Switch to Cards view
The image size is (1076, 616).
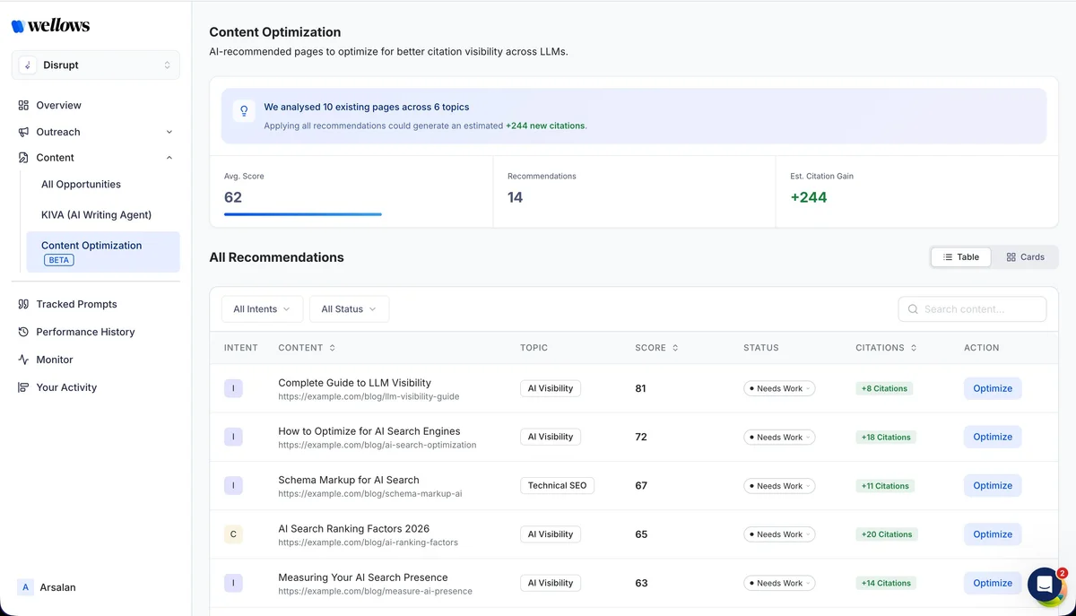[x=1024, y=256]
